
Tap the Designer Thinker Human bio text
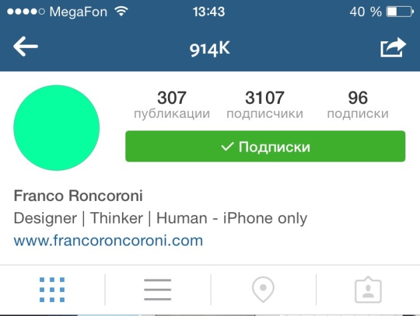[161, 218]
